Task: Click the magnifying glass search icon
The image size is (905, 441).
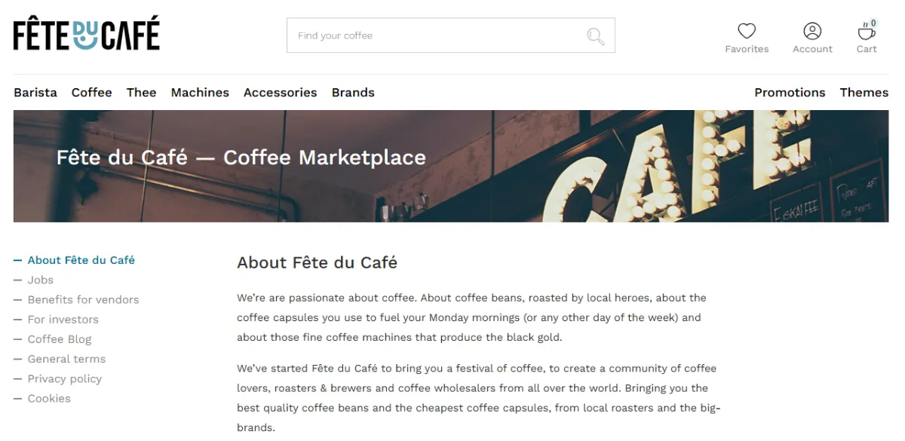Action: [596, 36]
